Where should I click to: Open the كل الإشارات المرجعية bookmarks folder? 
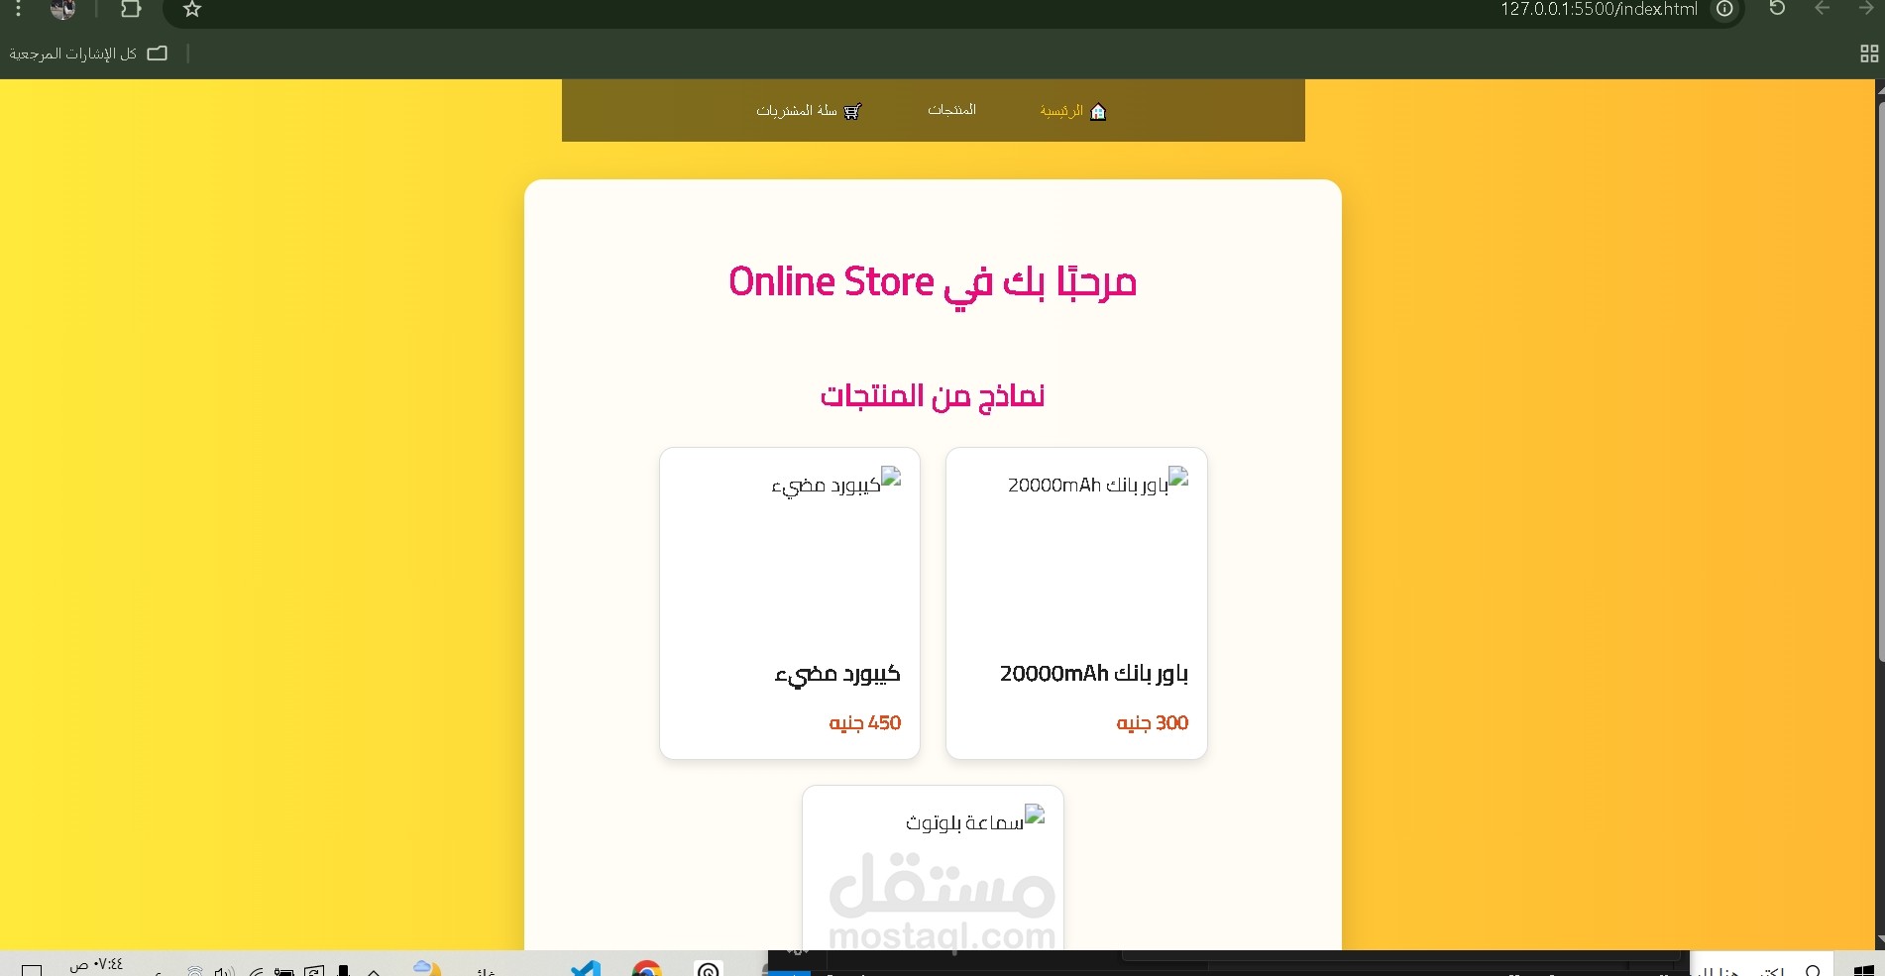pos(88,54)
